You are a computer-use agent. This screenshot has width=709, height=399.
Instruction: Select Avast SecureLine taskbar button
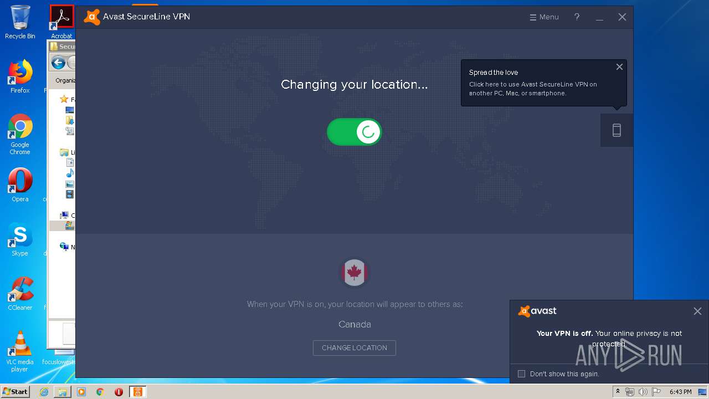137,392
